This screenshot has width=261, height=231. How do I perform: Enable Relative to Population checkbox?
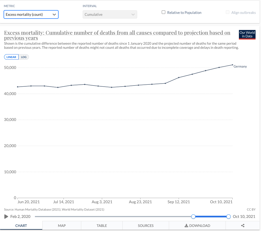click(164, 12)
